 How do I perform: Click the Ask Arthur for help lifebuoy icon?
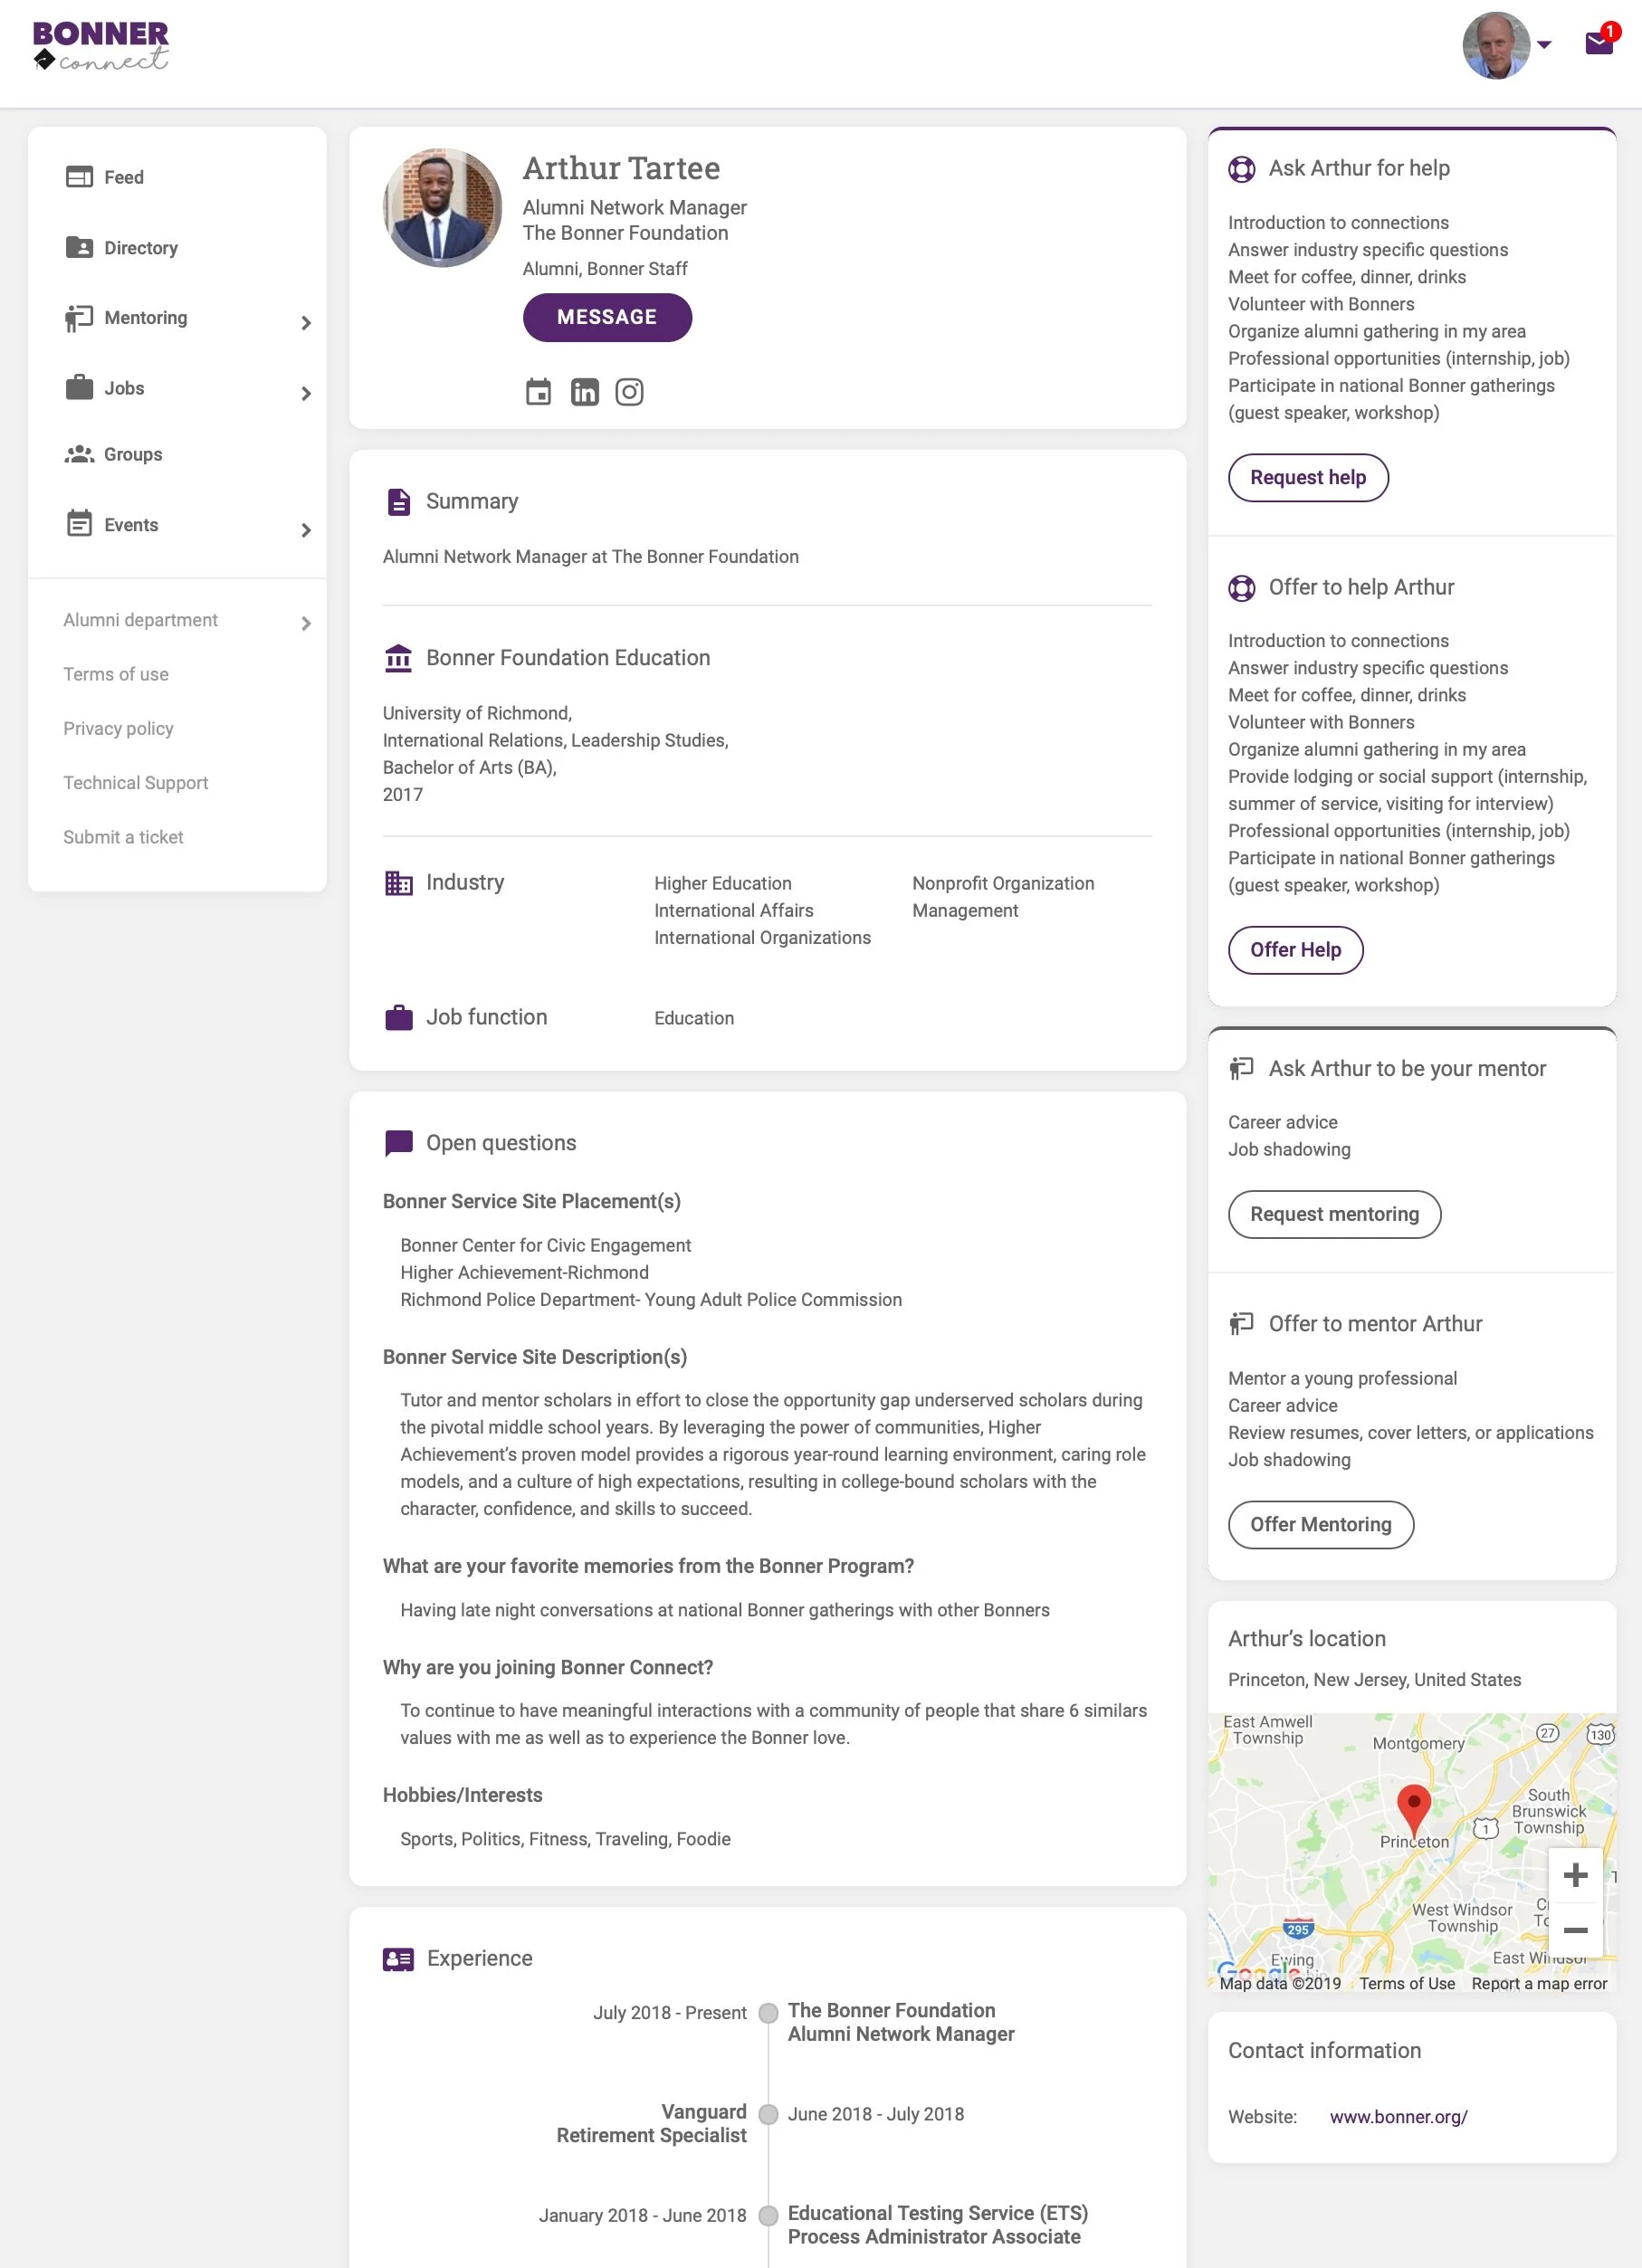(x=1241, y=169)
